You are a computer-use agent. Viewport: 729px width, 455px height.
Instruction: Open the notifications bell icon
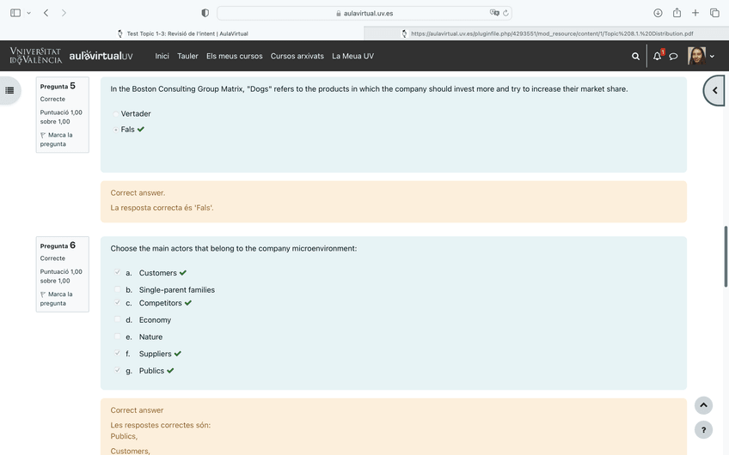click(658, 56)
